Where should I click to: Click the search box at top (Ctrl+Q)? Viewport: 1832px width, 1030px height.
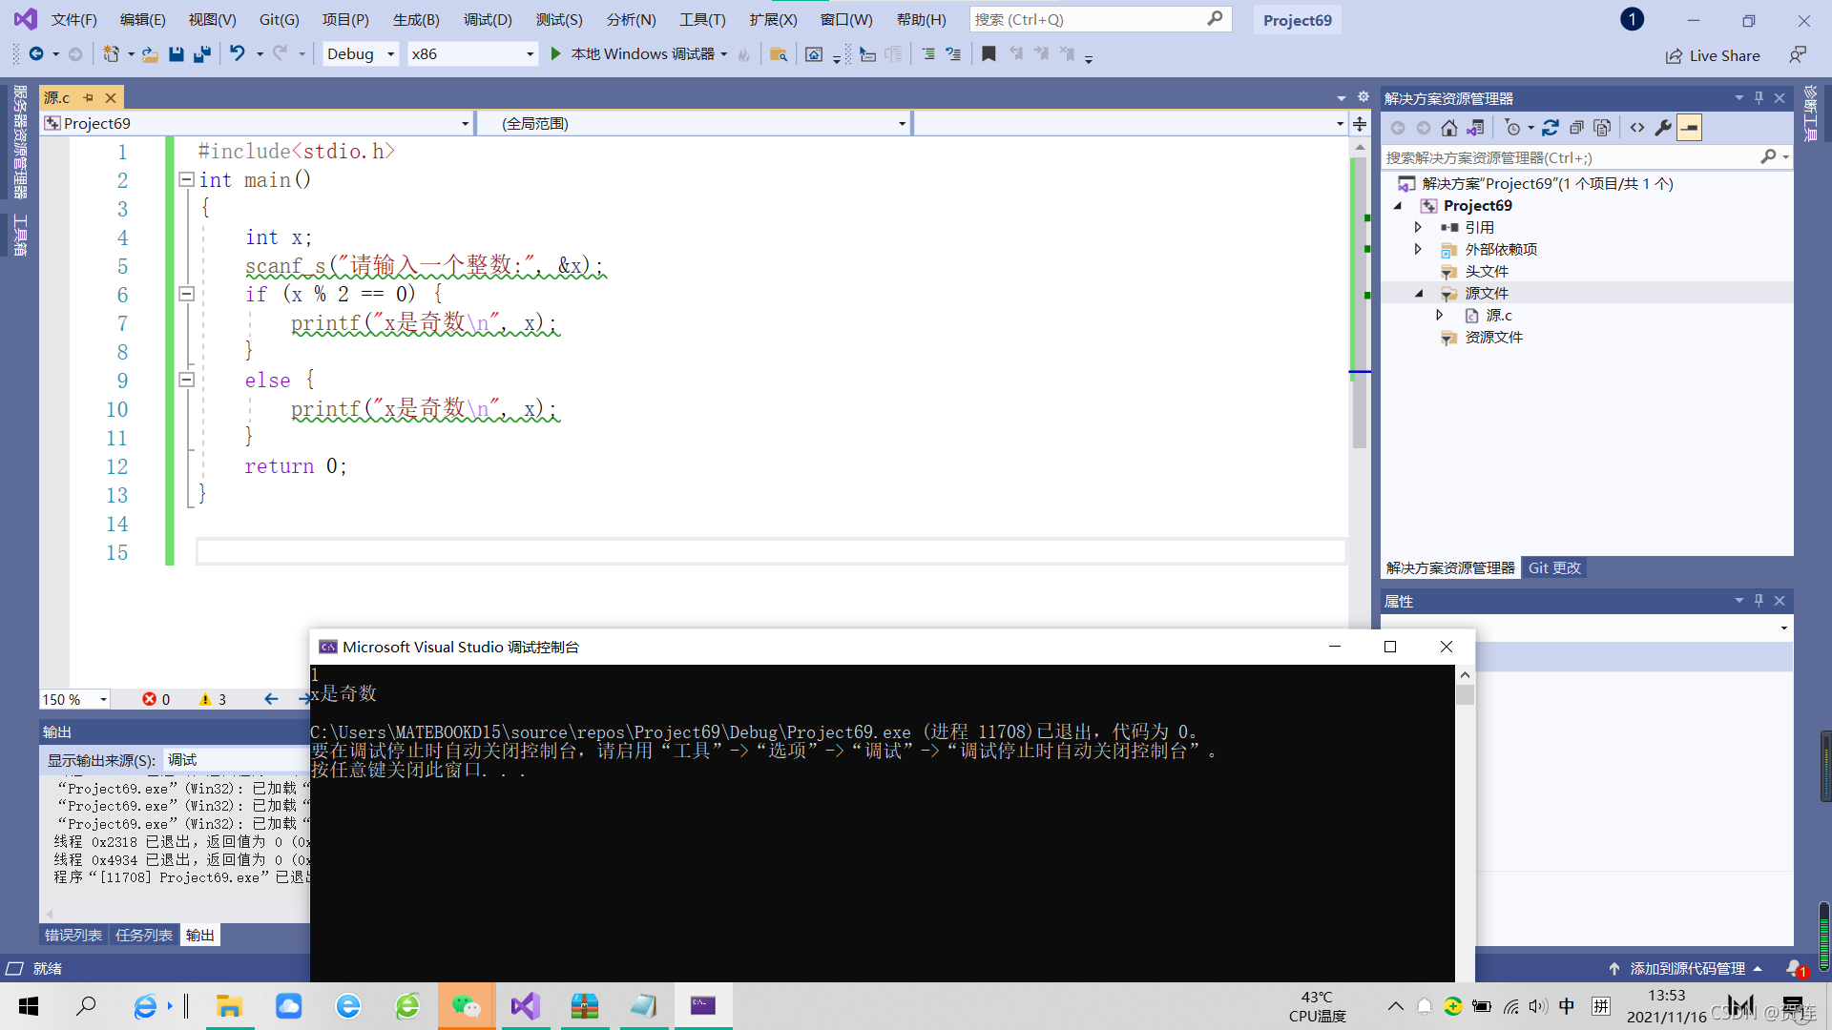pyautogui.click(x=1088, y=19)
